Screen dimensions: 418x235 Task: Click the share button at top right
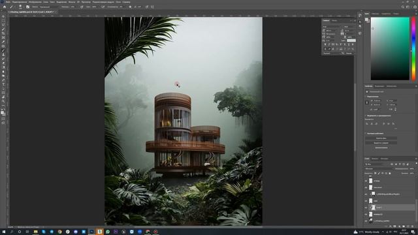pos(415,7)
